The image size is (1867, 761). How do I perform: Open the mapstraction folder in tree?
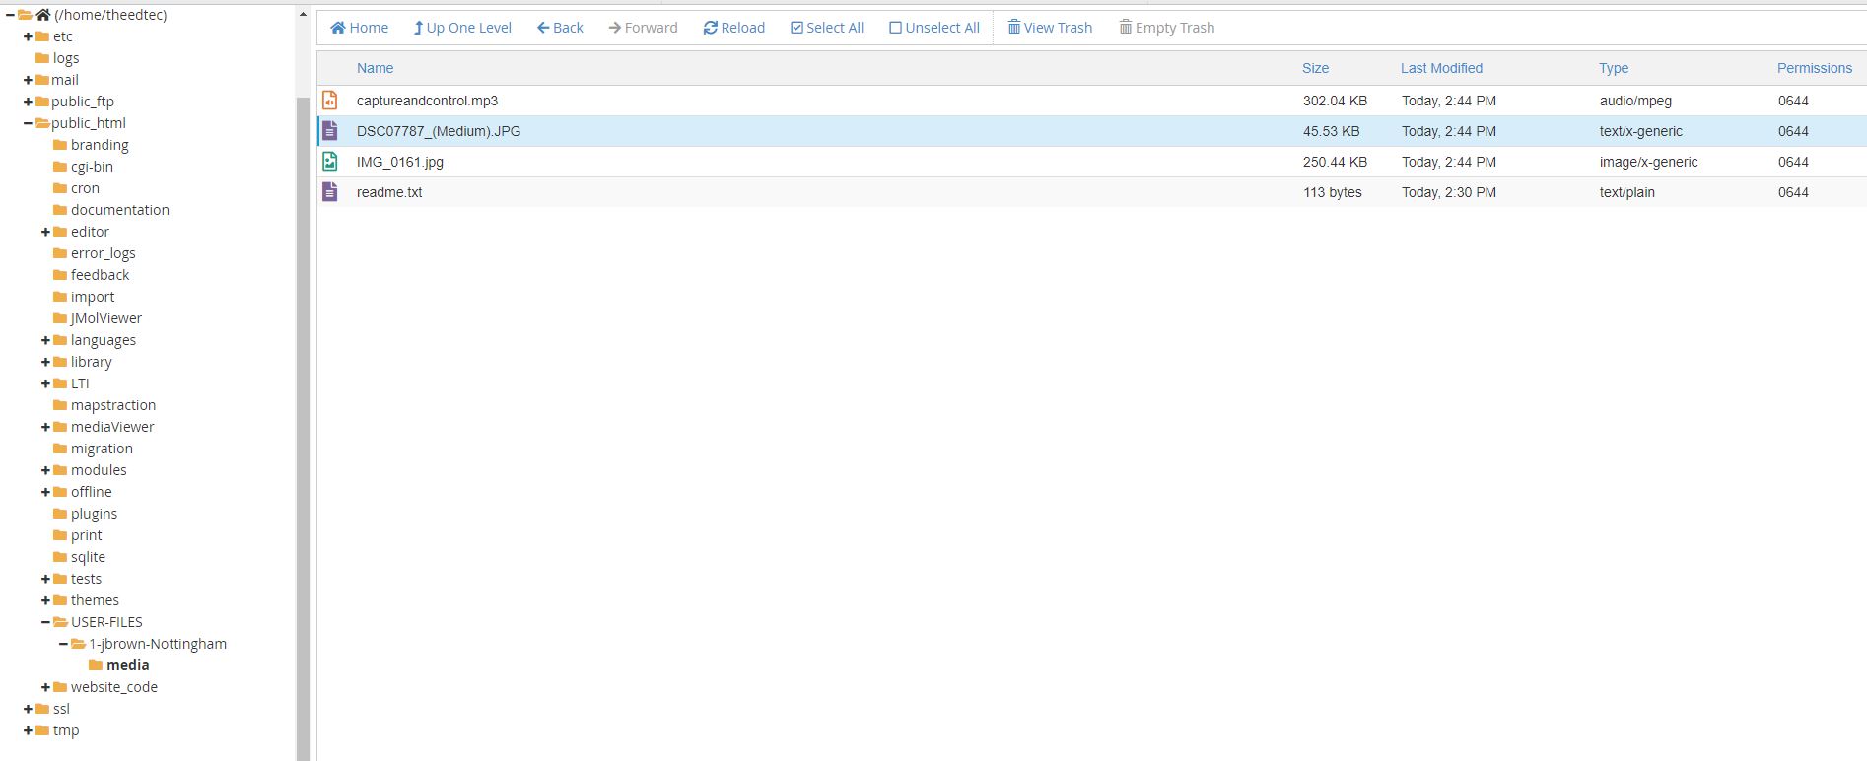tap(113, 405)
